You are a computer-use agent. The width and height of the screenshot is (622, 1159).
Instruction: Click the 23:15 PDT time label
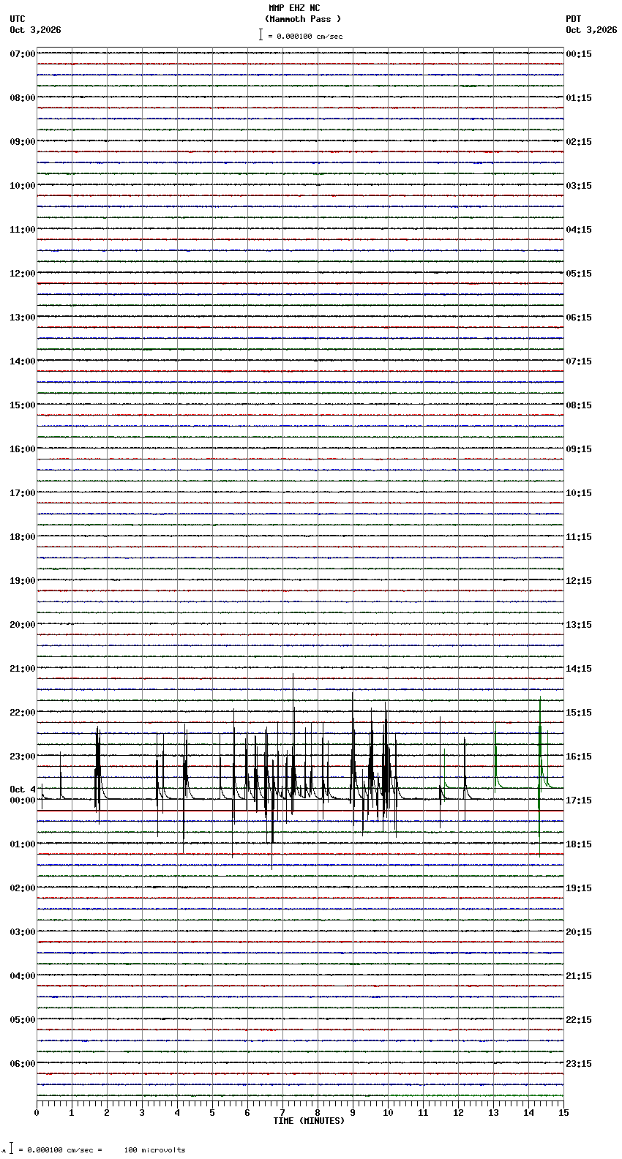(579, 1064)
